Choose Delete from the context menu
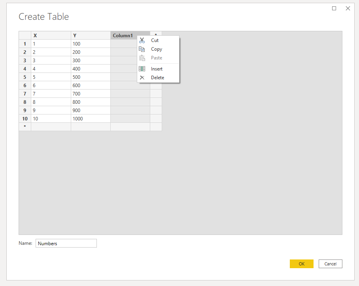Image resolution: width=359 pixels, height=286 pixels. tap(158, 78)
